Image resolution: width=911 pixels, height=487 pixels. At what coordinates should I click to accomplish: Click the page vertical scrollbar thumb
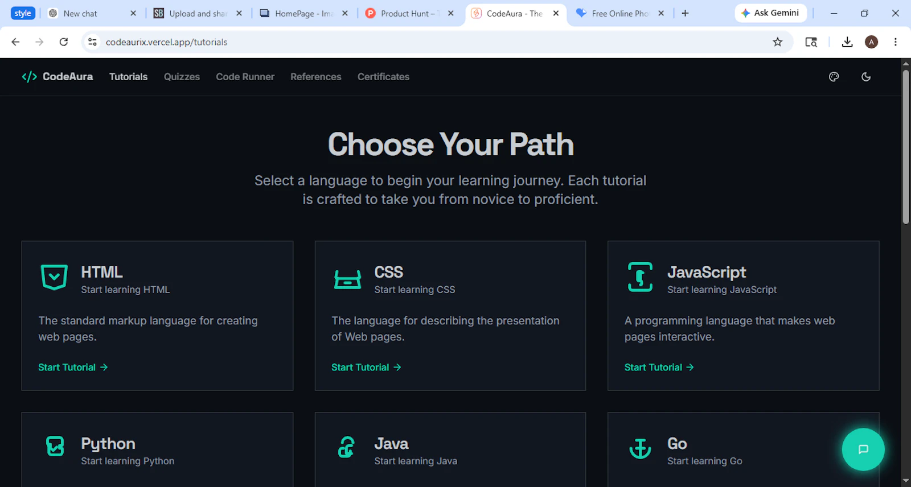pos(906,147)
